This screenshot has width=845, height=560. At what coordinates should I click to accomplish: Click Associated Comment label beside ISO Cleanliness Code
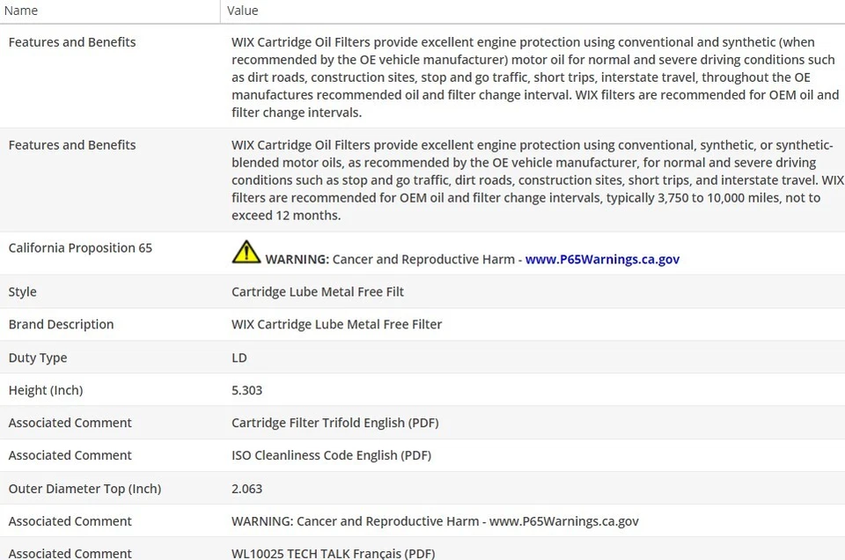tap(70, 455)
